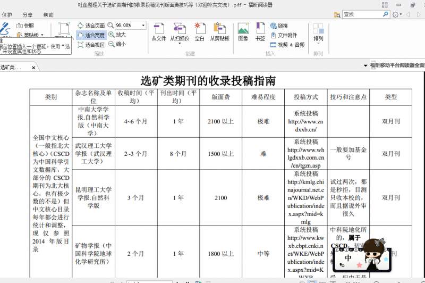Open the 分享 menu tab
The height and width of the screenshot is (283, 425).
click(x=28, y=15)
